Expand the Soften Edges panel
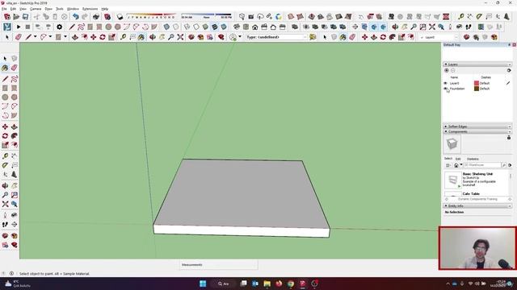The image size is (517, 290). 477,126
